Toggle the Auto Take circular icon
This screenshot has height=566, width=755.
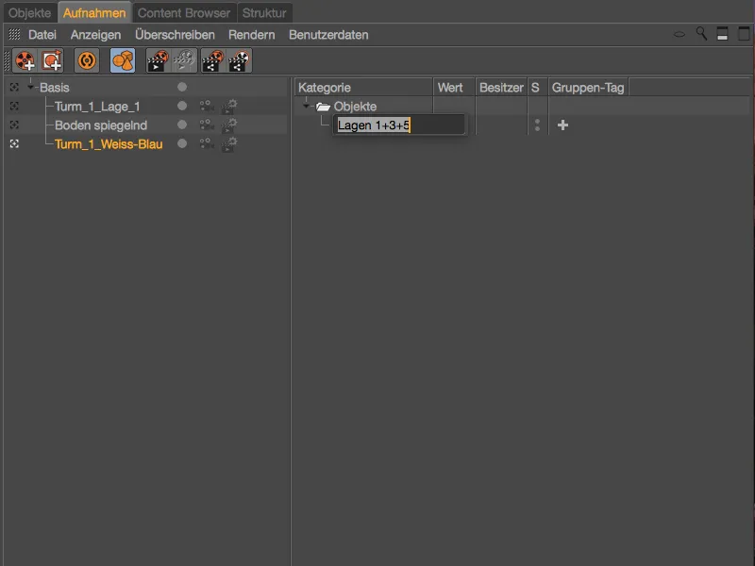pyautogui.click(x=87, y=60)
